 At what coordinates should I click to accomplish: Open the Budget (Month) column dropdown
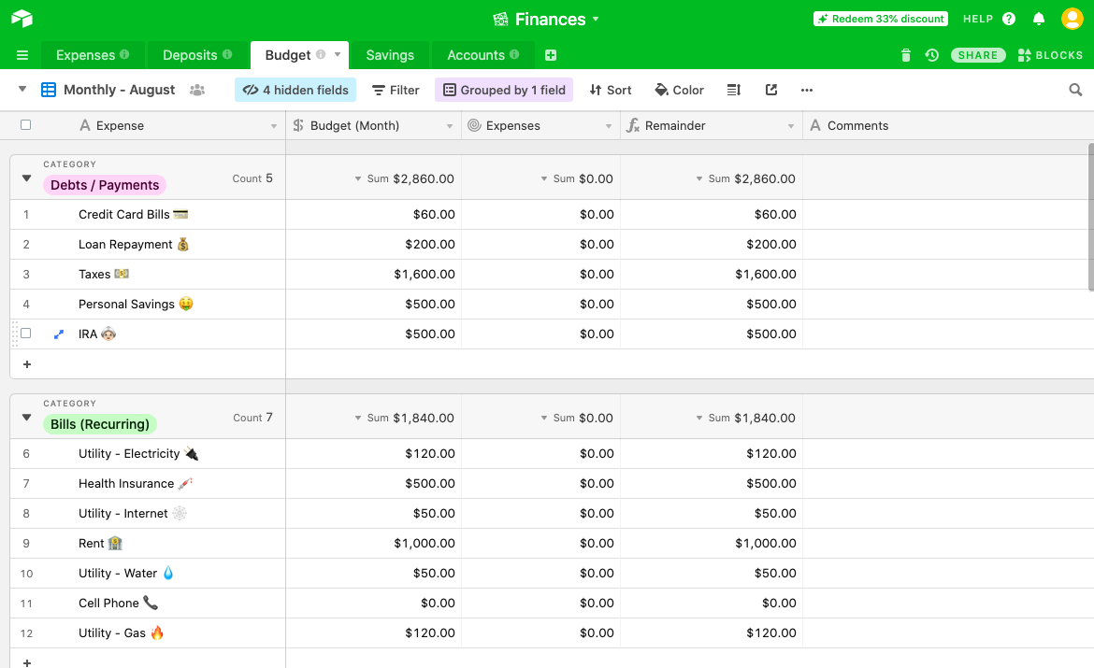[x=450, y=126]
